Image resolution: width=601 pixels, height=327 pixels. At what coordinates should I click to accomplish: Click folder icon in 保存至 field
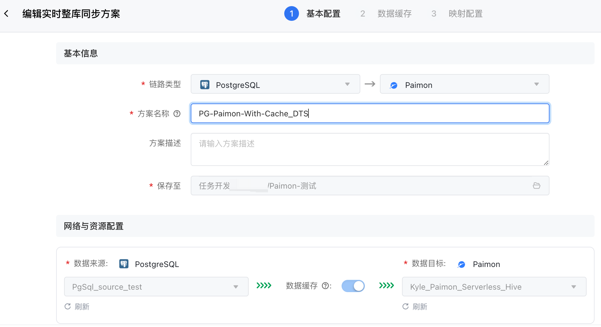(536, 186)
